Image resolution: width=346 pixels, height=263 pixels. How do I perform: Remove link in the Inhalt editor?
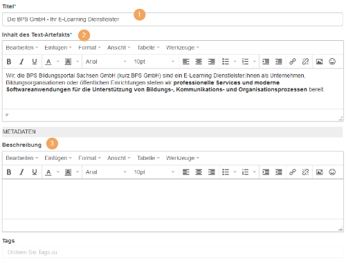[305, 62]
